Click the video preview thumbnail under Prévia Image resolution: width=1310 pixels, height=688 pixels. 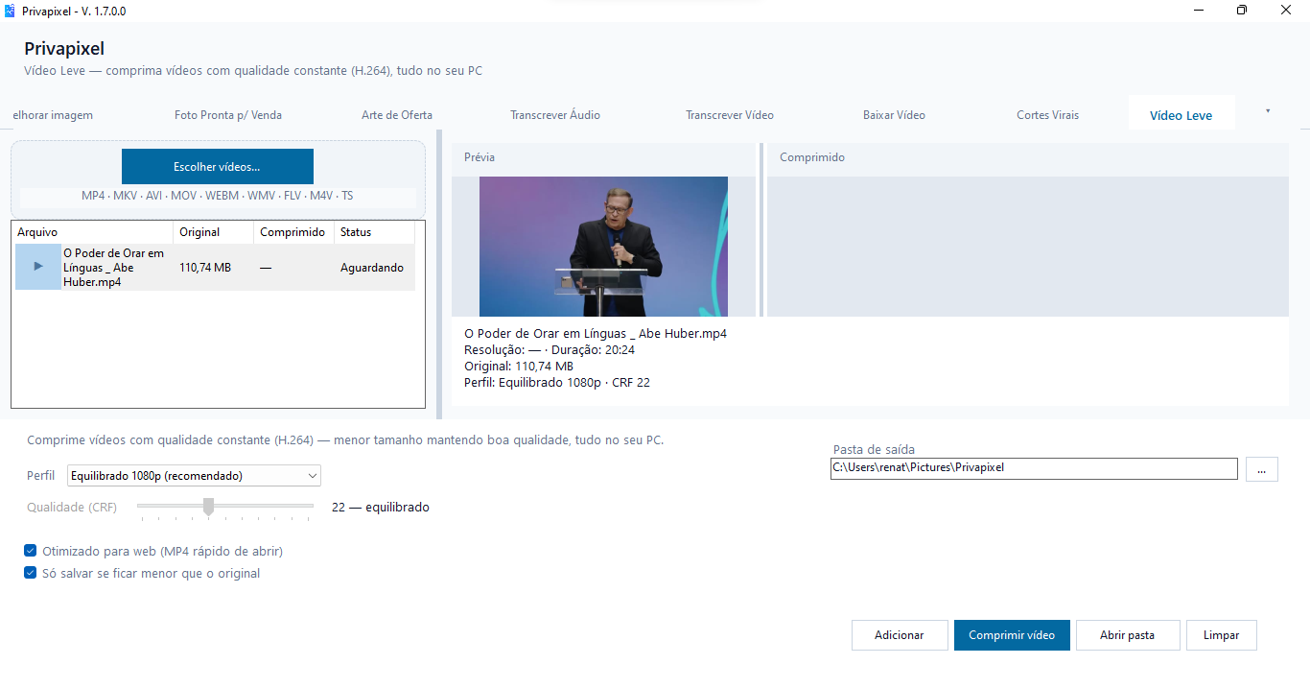pyautogui.click(x=603, y=247)
